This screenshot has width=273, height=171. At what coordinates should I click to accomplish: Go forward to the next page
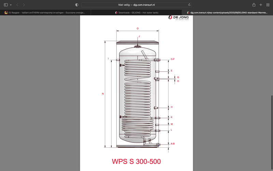24,5
